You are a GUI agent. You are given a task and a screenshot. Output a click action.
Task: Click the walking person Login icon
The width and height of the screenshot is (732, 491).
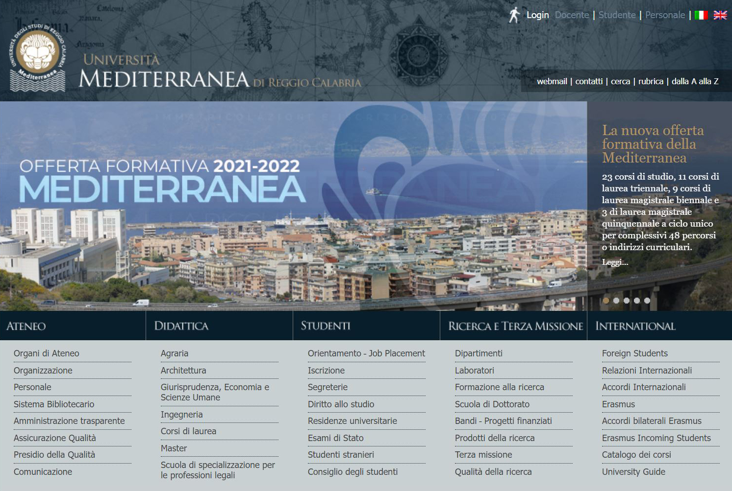(514, 15)
